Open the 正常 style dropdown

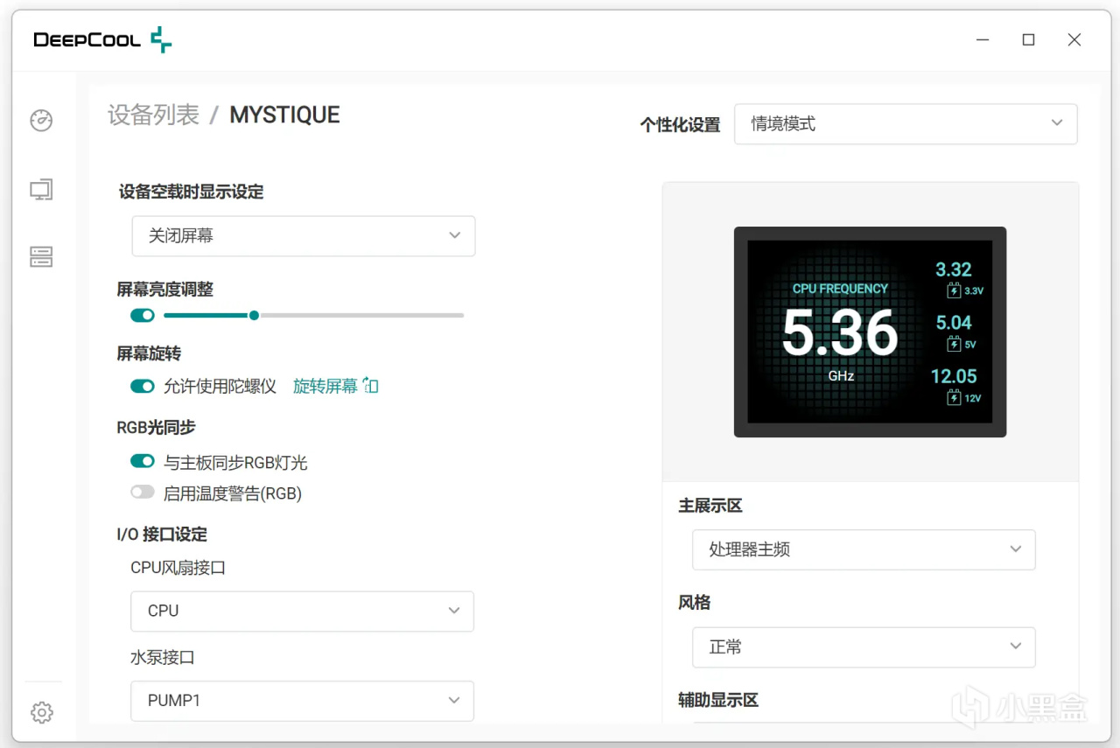coord(864,647)
